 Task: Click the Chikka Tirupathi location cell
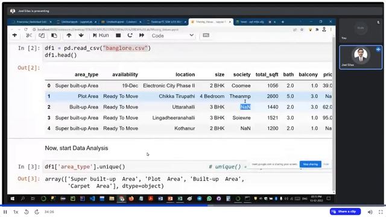coord(177,96)
